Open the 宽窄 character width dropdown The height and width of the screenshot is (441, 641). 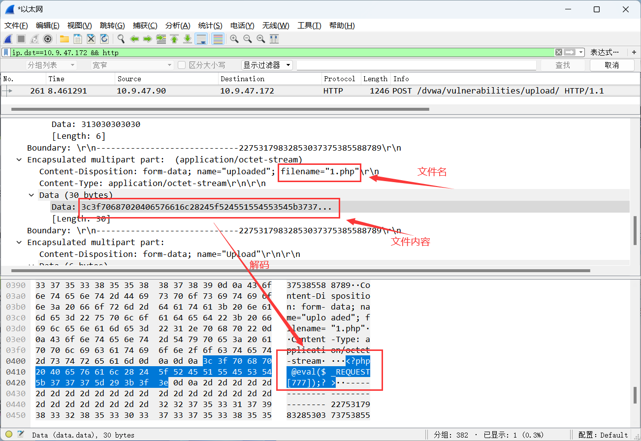[132, 65]
